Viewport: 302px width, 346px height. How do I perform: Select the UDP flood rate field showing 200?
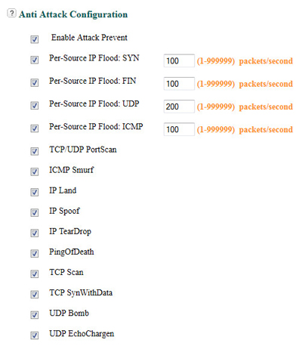click(179, 107)
